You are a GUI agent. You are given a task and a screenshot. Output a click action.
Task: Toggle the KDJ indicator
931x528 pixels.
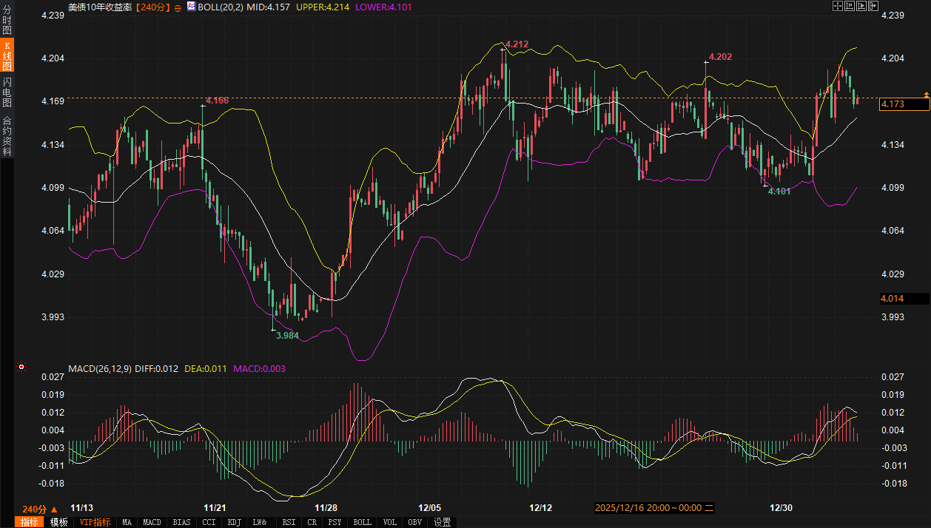(234, 522)
